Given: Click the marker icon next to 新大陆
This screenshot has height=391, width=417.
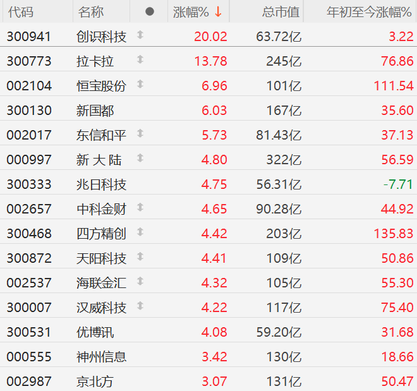Looking at the screenshot, I should pos(140,158).
